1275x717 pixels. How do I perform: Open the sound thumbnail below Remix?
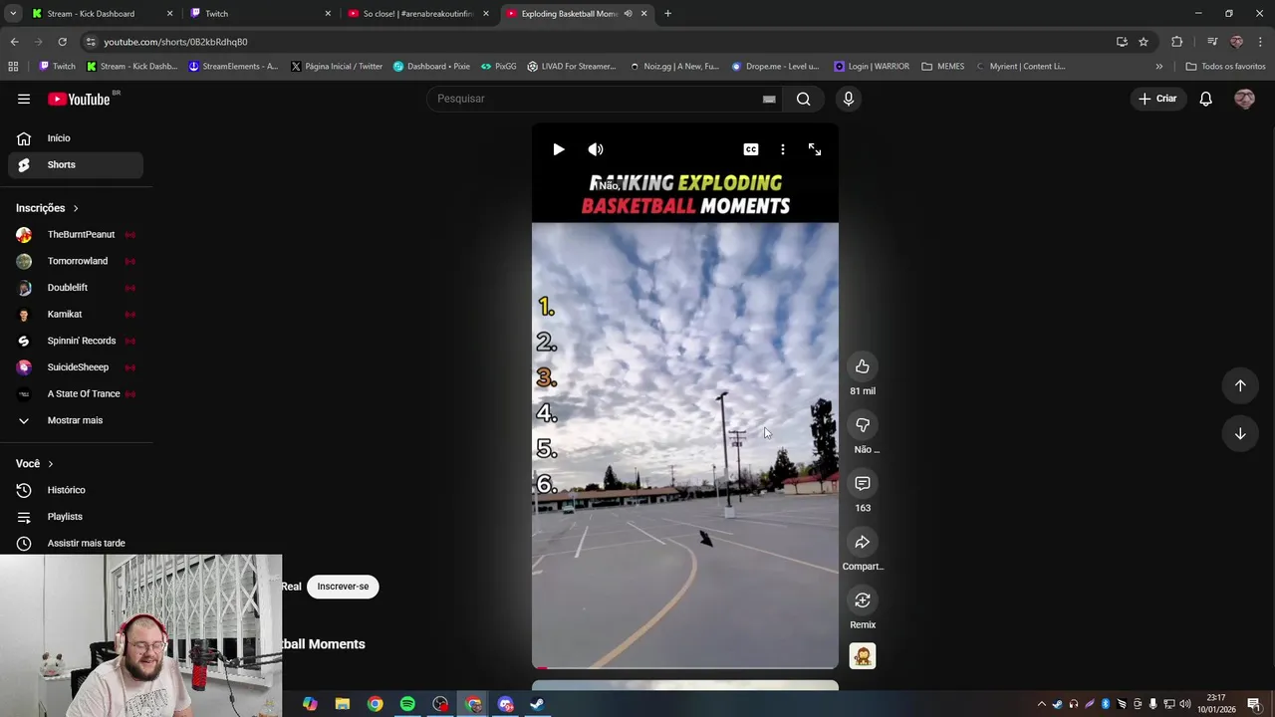863,656
